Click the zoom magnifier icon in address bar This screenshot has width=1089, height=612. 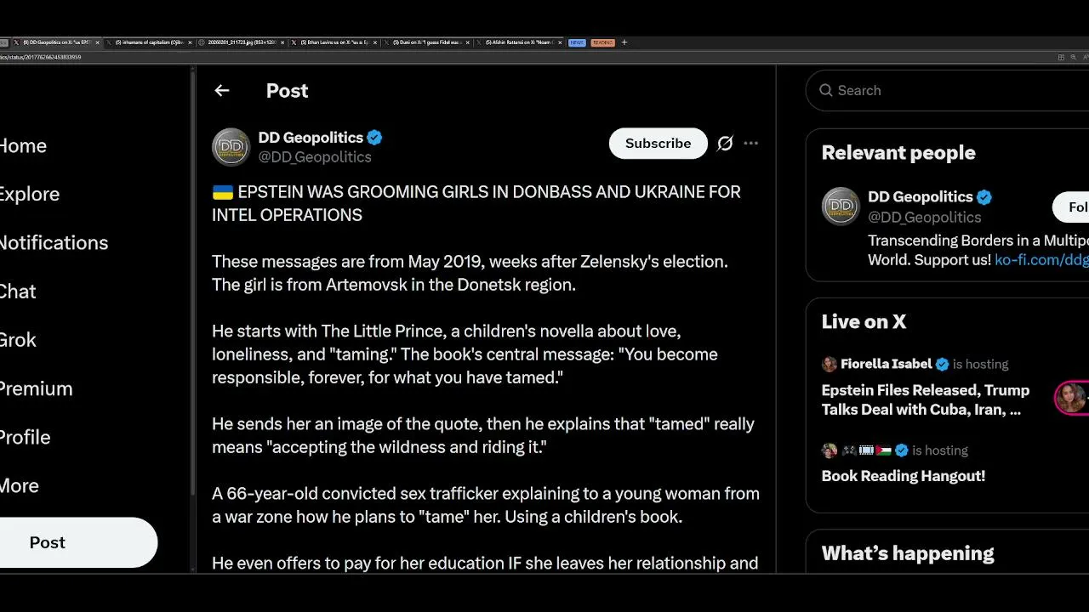pyautogui.click(x=1074, y=57)
